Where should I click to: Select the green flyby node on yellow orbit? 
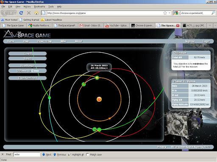tap(49, 98)
